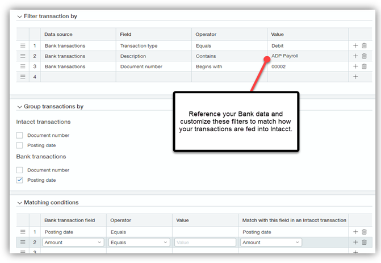Open the Amount bank transaction field dropdown
Image resolution: width=381 pixels, height=263 pixels.
[73, 242]
